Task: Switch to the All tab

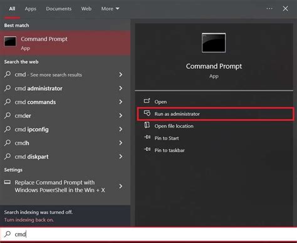Action: [12, 9]
